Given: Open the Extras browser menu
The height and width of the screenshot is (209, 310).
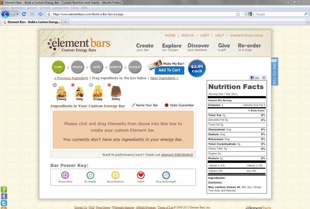Looking at the screenshot, I should point(75,8).
